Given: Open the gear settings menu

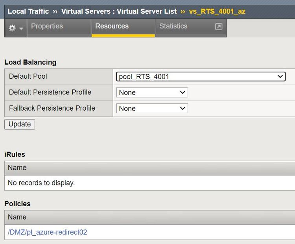Looking at the screenshot, I should [13, 28].
